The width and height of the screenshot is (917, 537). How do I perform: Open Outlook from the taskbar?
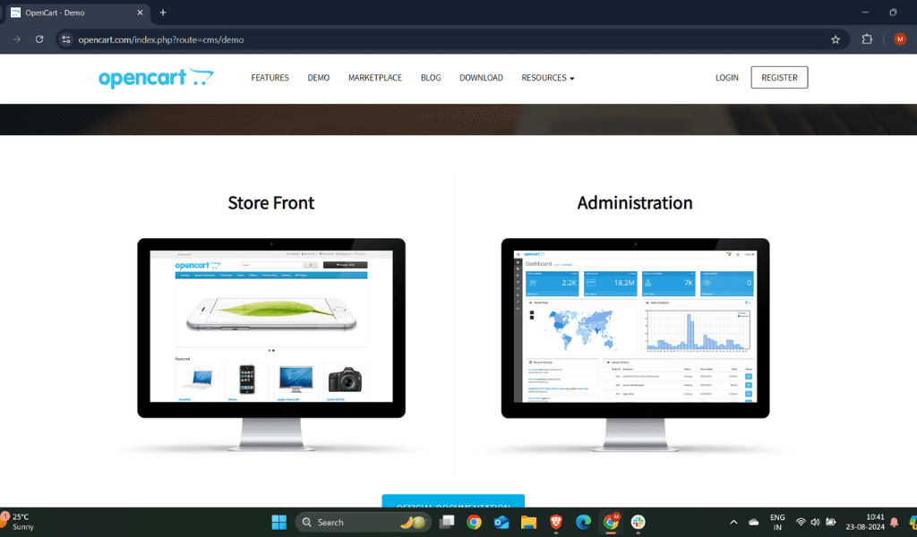(501, 522)
